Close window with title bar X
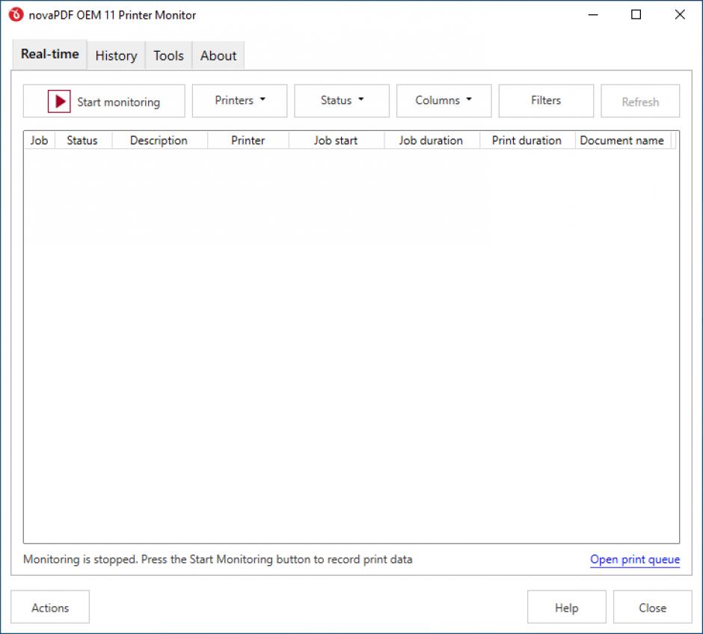 680,15
